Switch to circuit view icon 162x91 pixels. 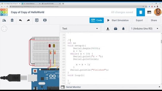coord(141,12)
